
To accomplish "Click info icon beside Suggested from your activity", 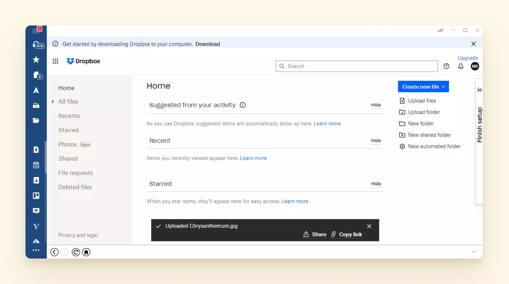I will pos(243,105).
